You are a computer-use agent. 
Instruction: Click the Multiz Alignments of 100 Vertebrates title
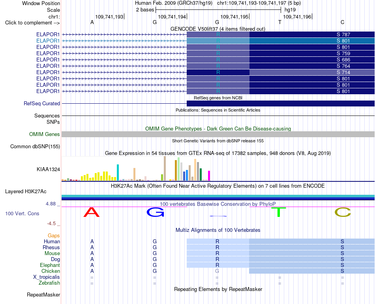[218, 230]
